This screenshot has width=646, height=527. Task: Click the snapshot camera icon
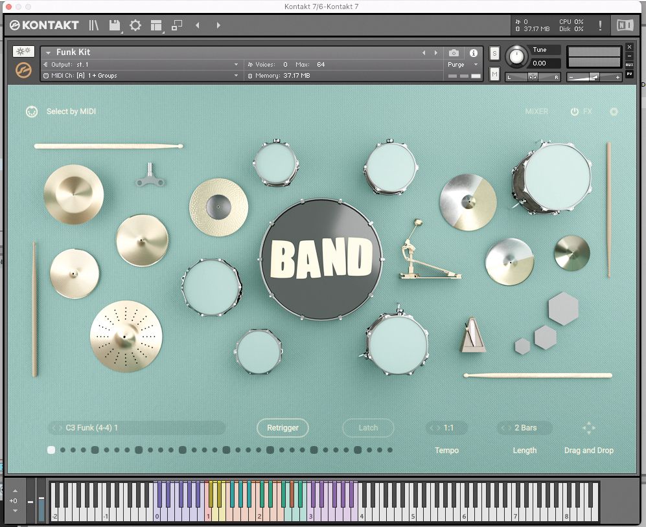(x=454, y=54)
